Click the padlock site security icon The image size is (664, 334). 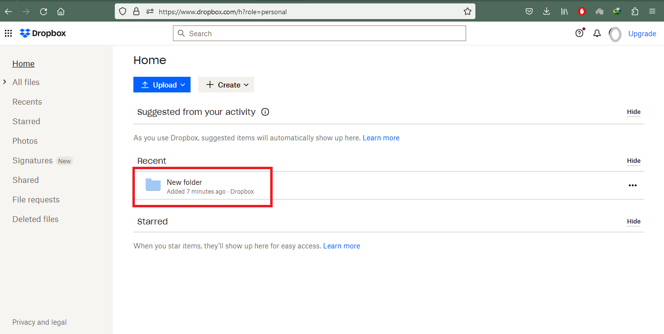tap(136, 11)
